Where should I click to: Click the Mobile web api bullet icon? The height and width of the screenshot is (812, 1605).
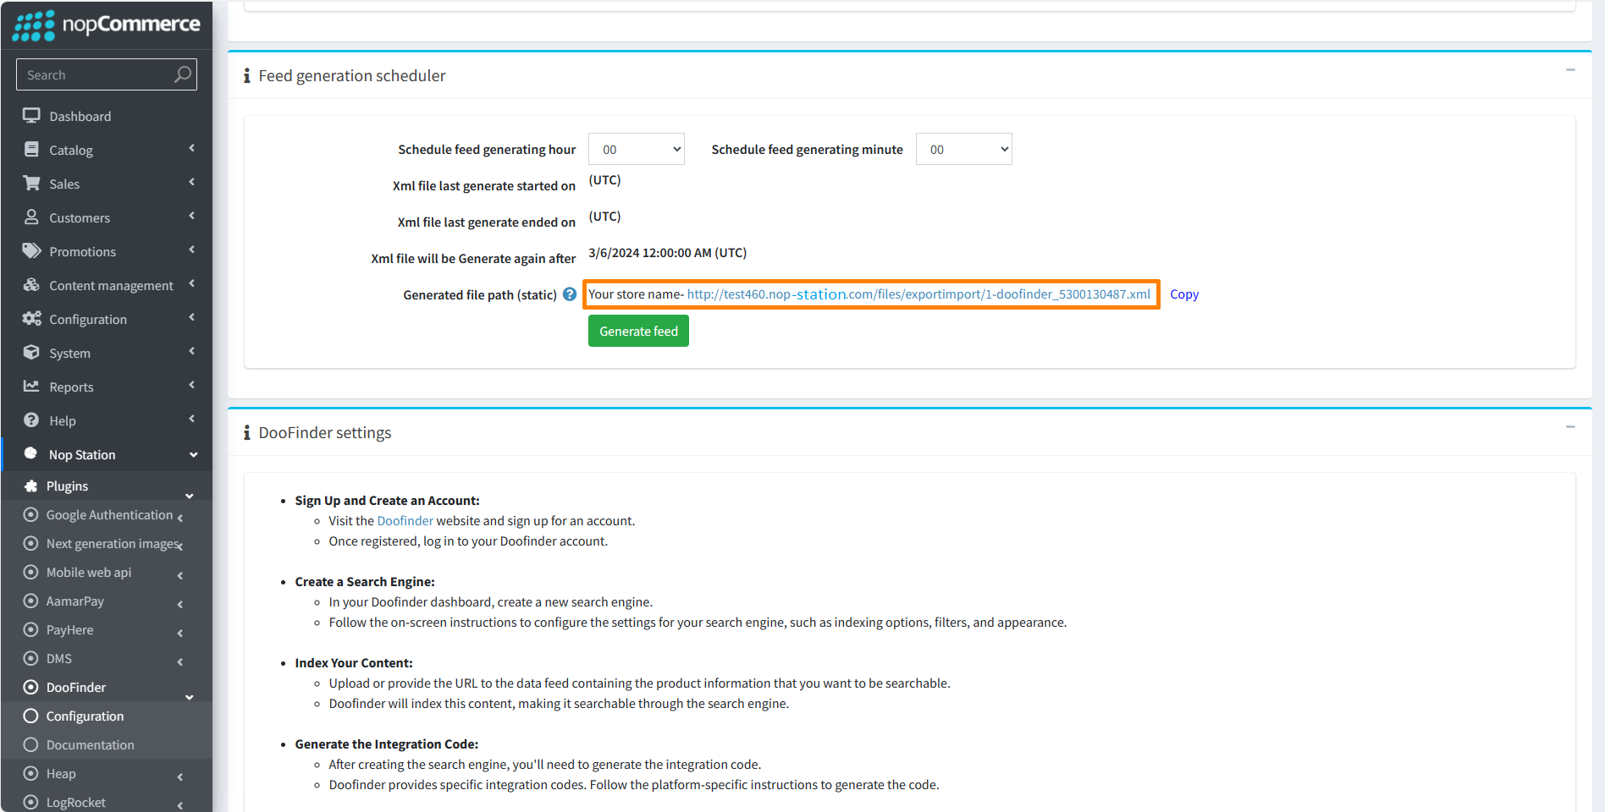click(31, 572)
